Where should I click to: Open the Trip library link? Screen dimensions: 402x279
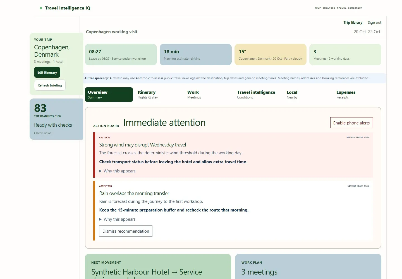tap(353, 22)
